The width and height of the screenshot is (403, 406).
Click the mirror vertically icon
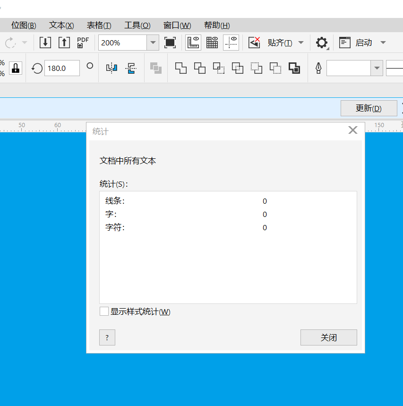coord(131,68)
